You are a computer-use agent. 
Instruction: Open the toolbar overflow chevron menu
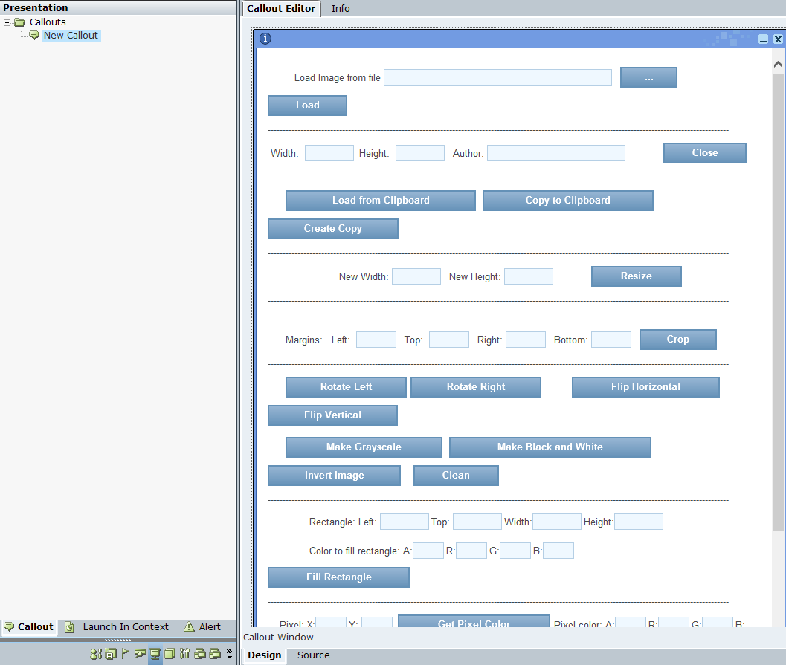229,654
